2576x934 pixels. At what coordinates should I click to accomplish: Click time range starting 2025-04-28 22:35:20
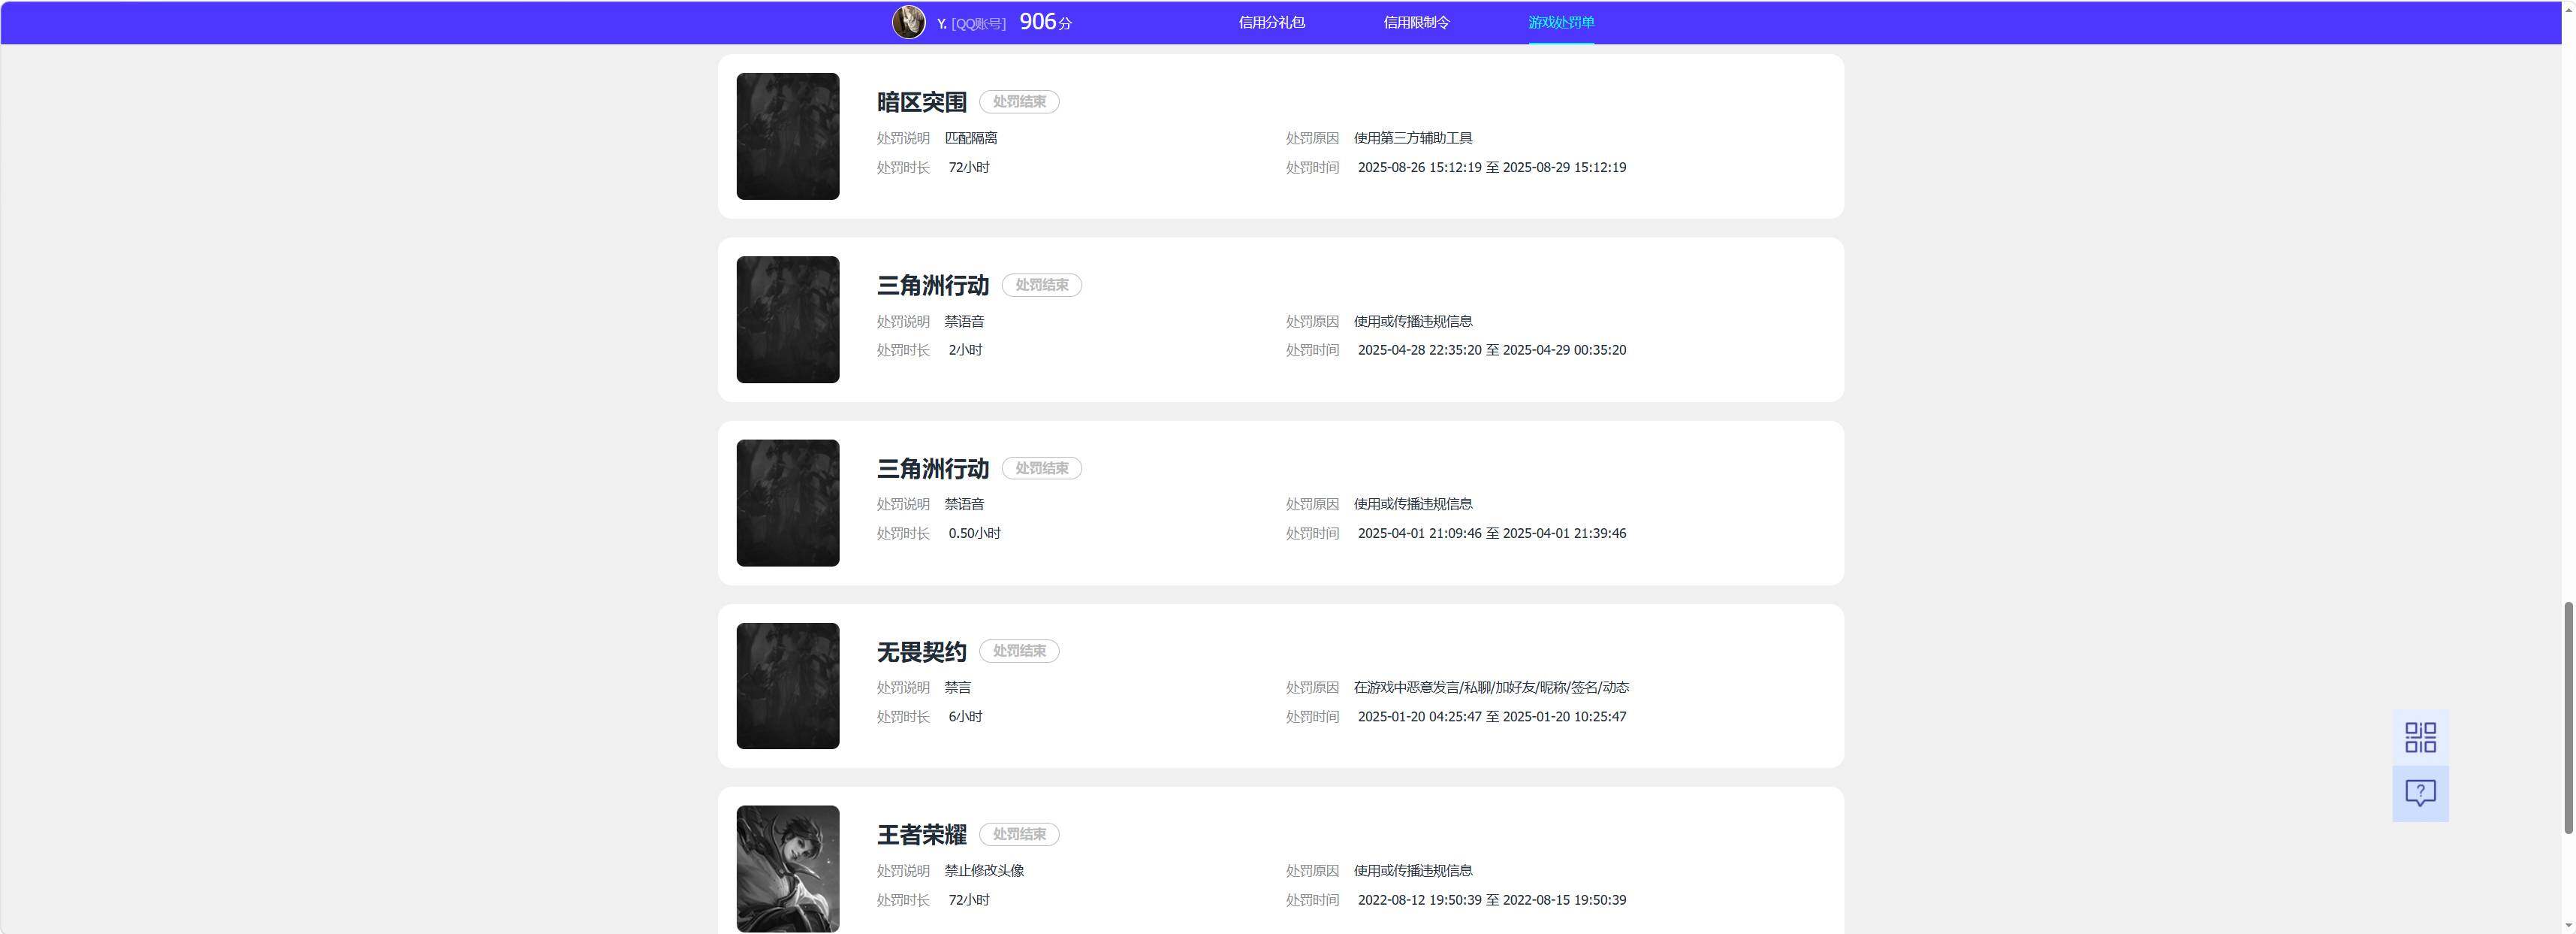click(1491, 350)
